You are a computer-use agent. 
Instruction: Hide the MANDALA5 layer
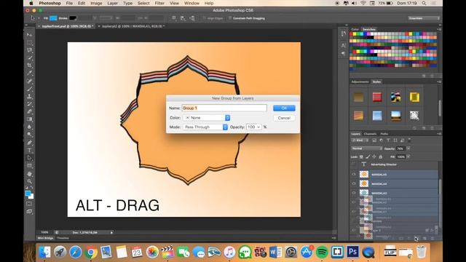354,175
